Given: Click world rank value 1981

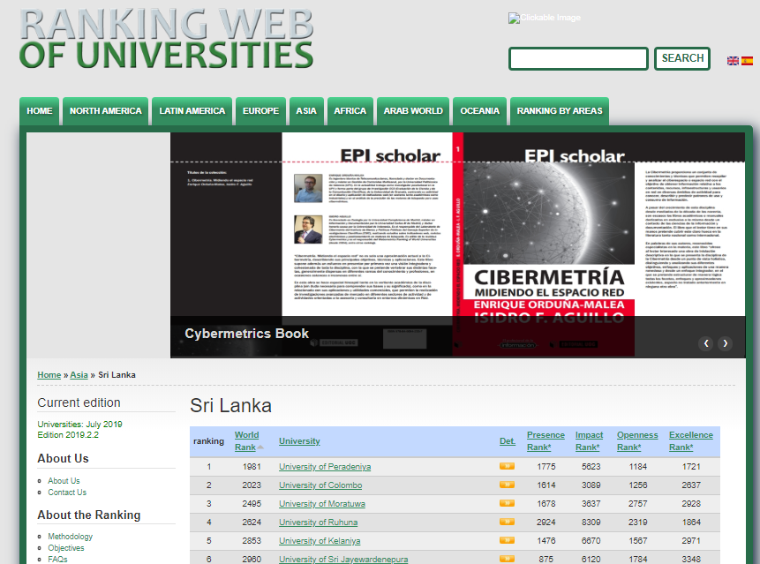Looking at the screenshot, I should click(x=252, y=467).
